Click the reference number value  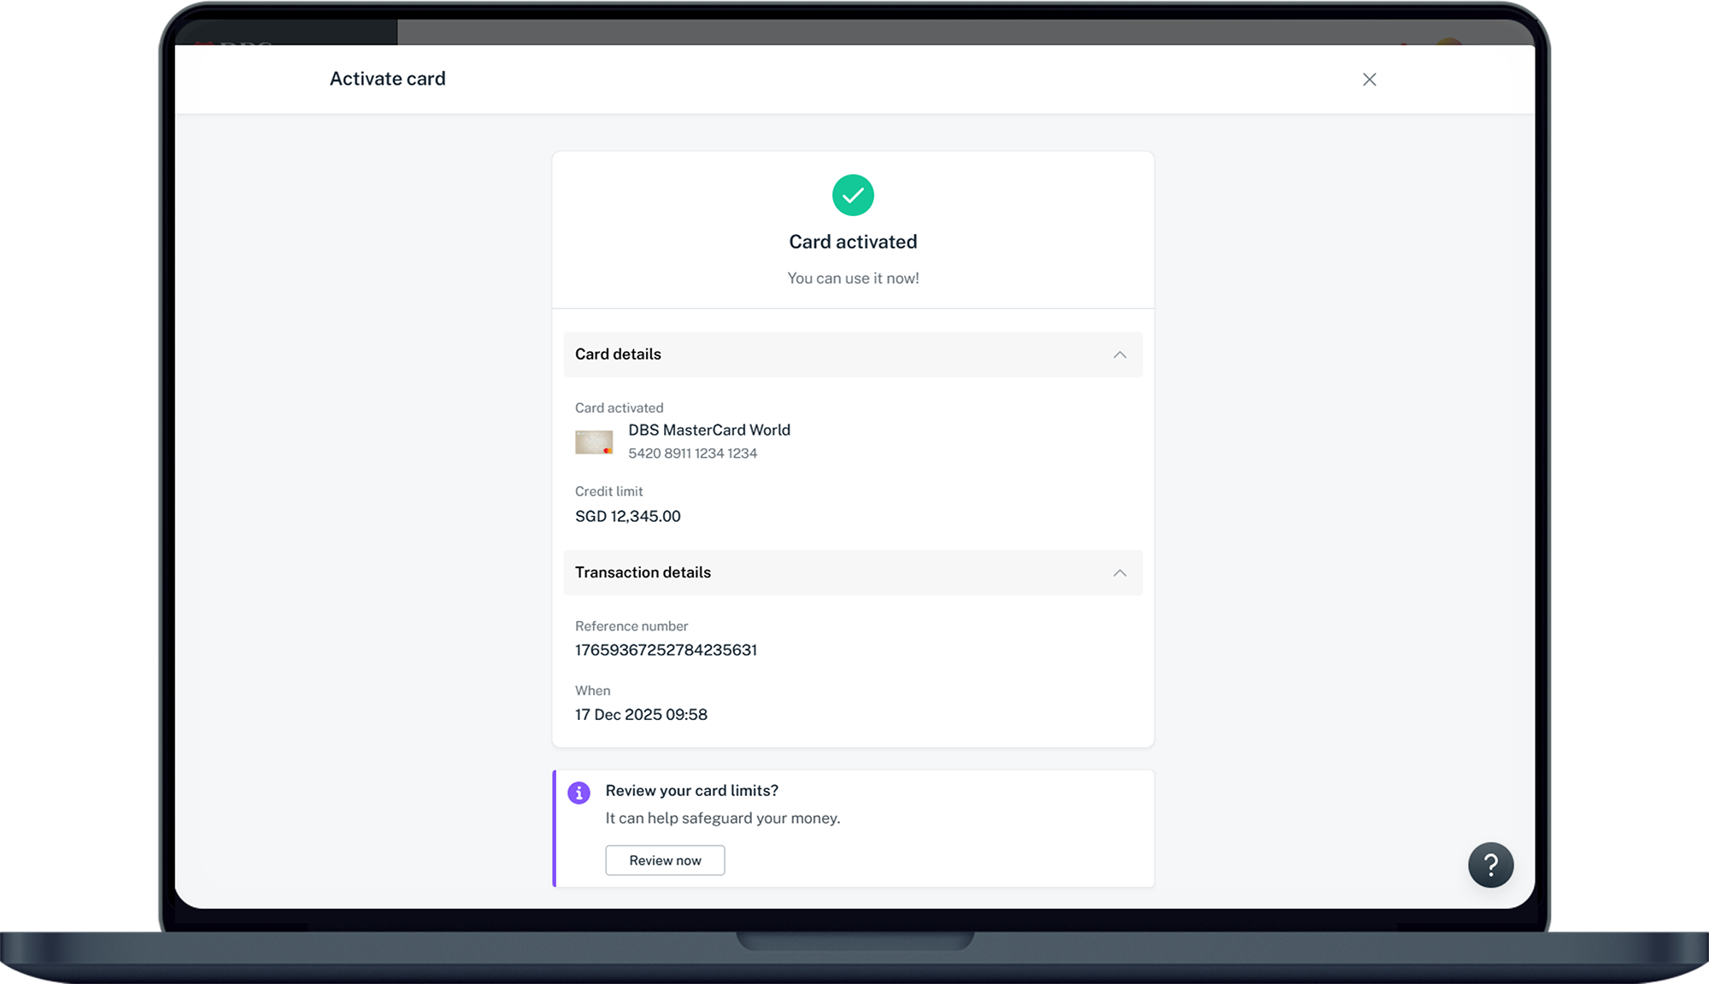coord(666,650)
